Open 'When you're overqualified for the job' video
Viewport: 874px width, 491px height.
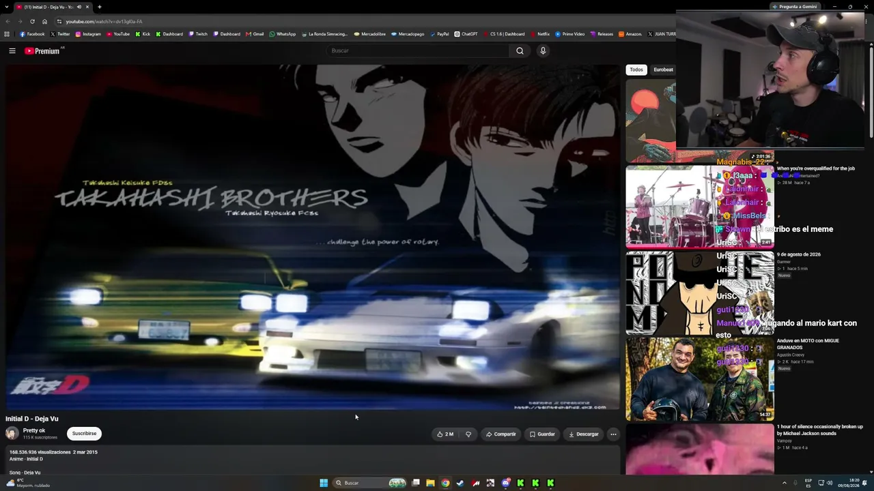coord(815,168)
